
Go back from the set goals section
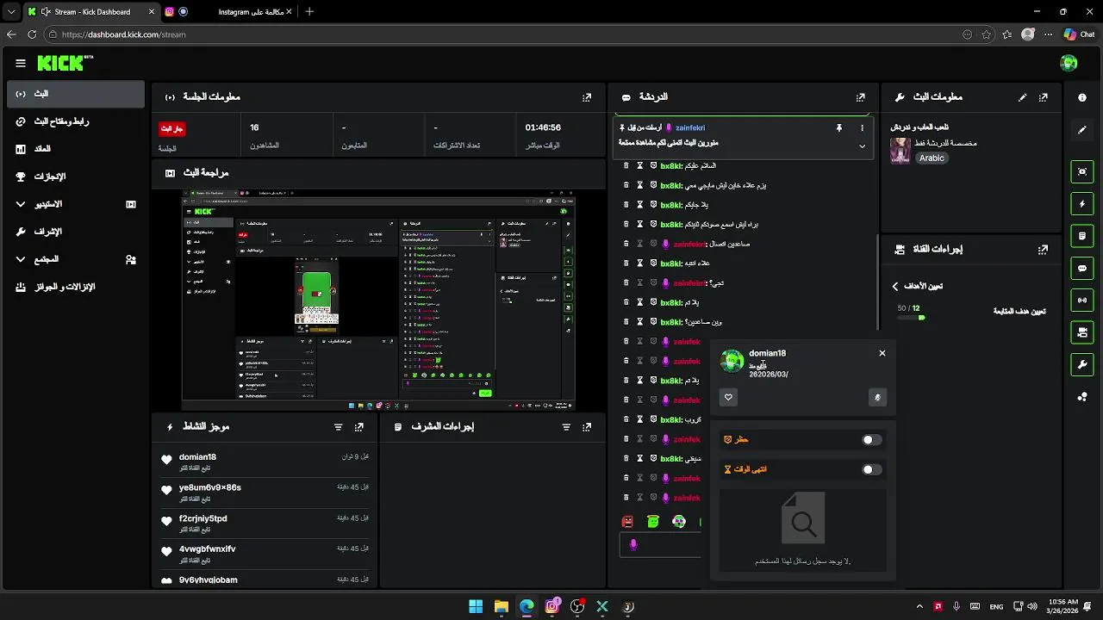click(x=895, y=286)
